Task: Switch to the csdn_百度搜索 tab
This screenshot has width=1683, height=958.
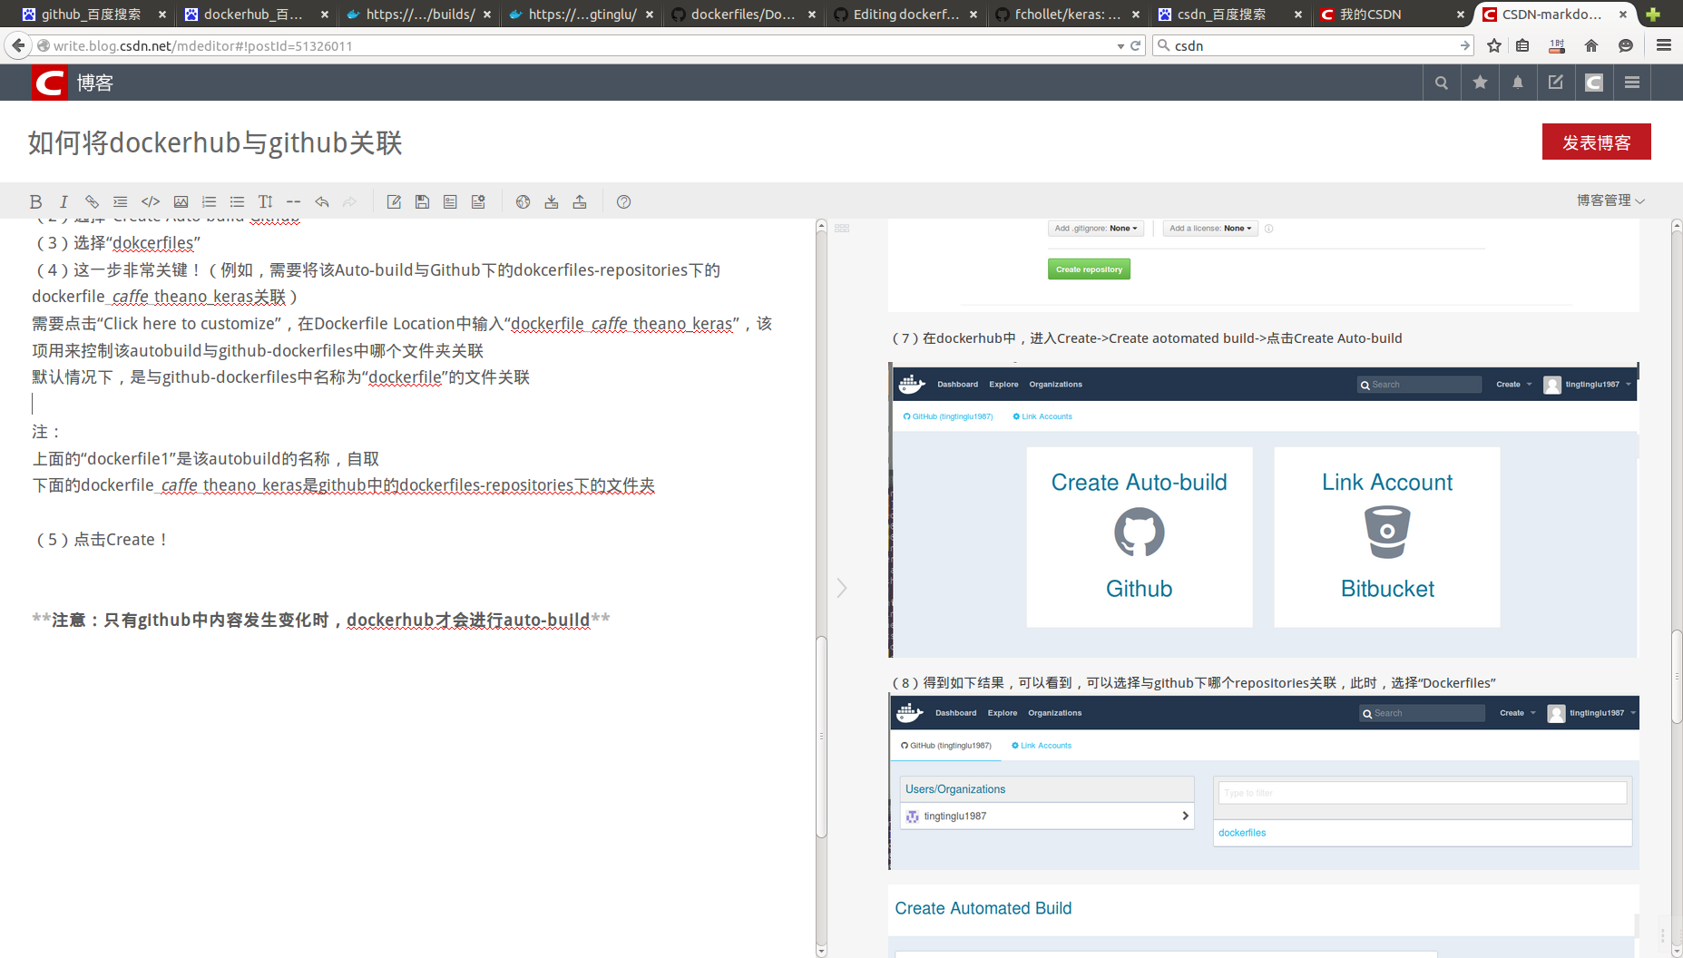Action: (1229, 15)
